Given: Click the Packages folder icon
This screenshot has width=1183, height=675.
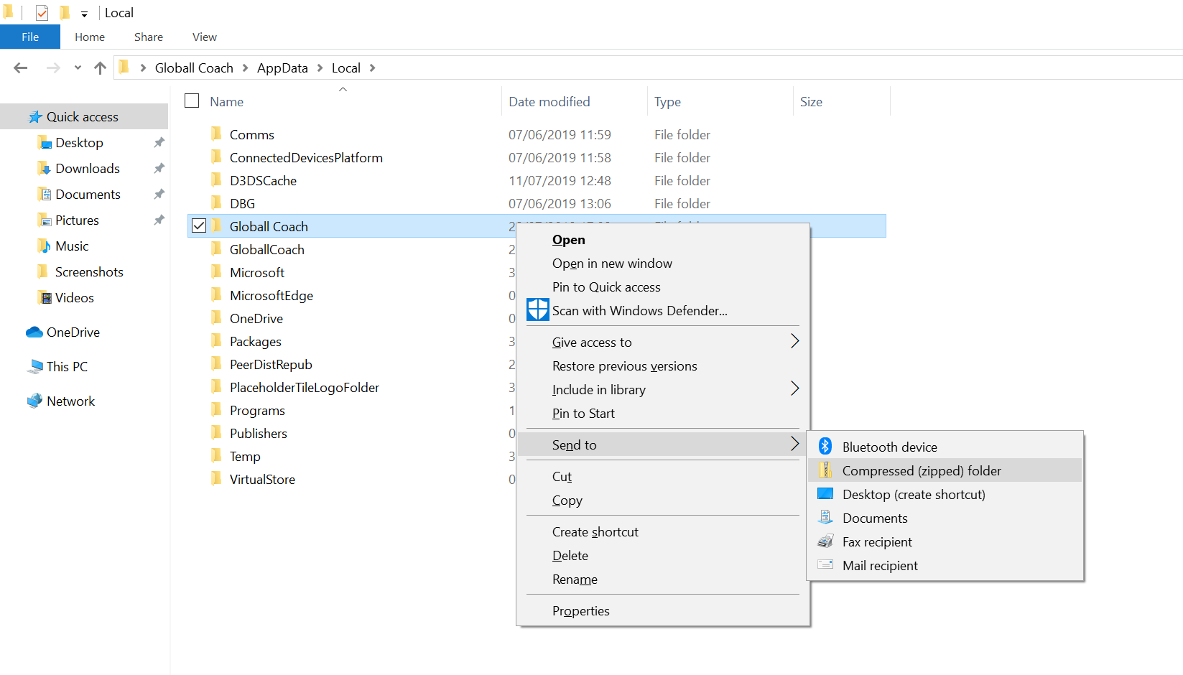Looking at the screenshot, I should tap(216, 341).
